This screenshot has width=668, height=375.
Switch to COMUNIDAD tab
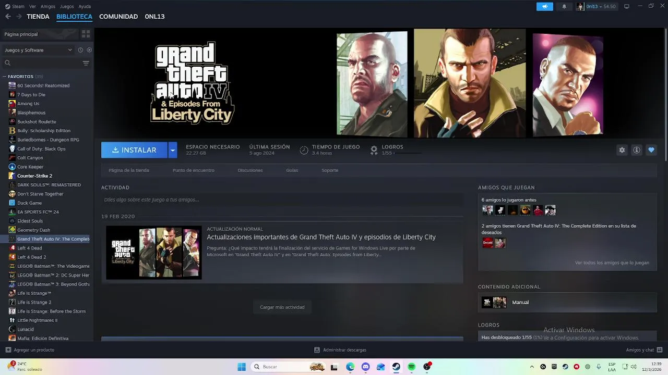pyautogui.click(x=118, y=17)
